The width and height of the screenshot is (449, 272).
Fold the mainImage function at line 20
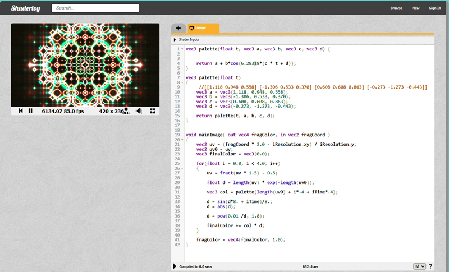(182, 140)
